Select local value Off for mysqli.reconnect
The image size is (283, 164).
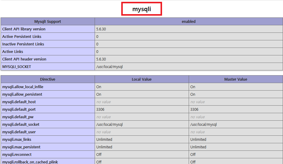(99, 155)
